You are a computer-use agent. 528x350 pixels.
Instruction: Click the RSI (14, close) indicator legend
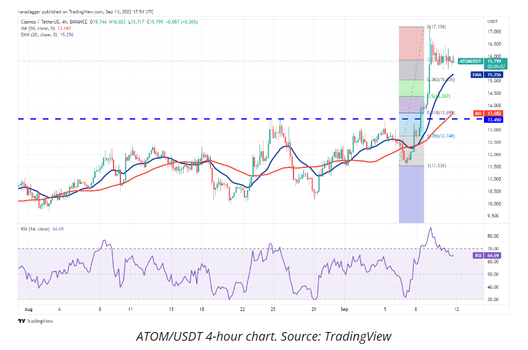42,229
